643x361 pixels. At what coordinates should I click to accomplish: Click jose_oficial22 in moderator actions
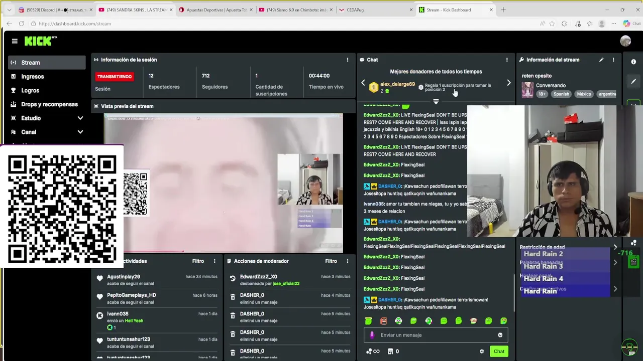(286, 284)
